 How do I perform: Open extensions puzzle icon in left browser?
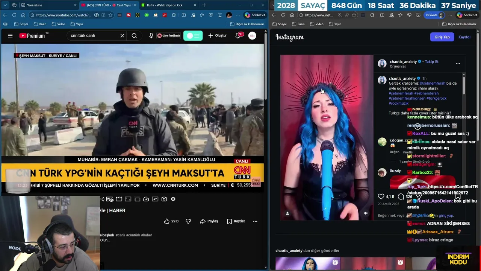174,15
